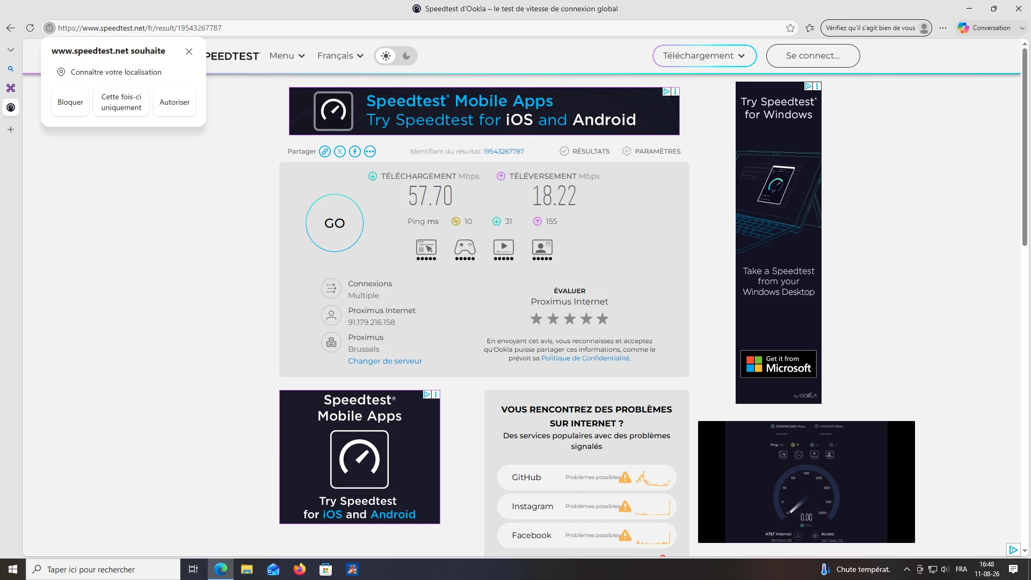View site information lock icon
Screen dimensions: 1031x580
49,28
